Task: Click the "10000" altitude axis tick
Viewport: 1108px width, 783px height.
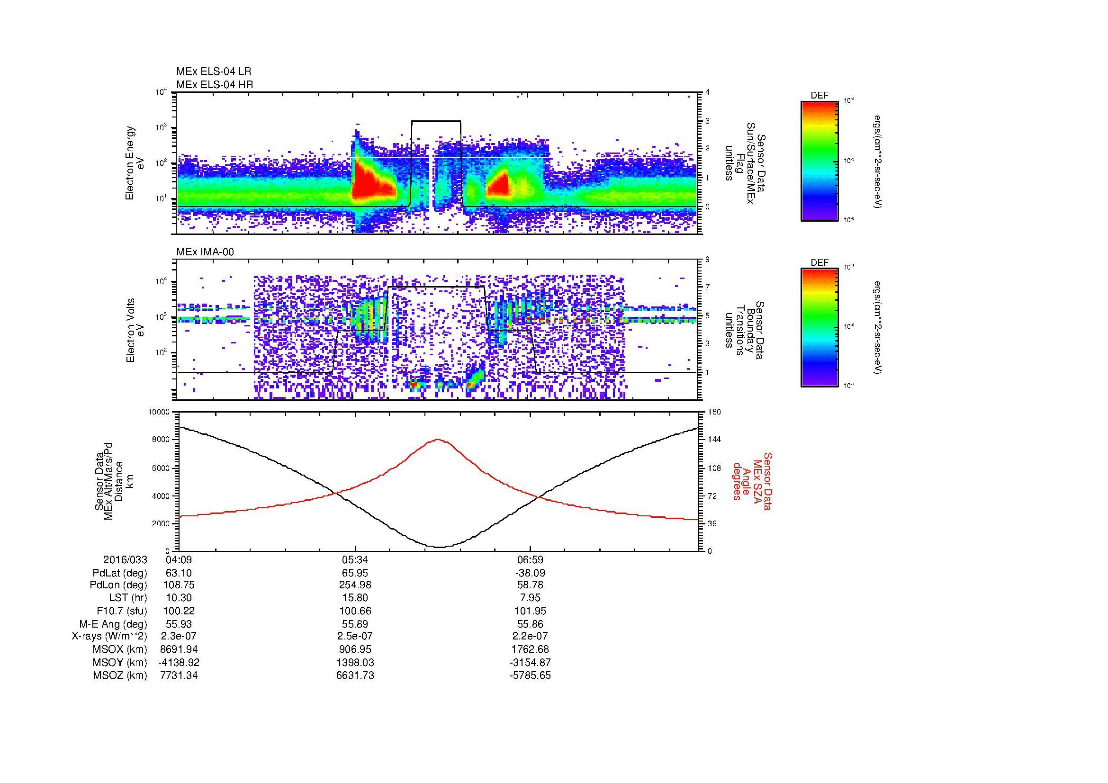Action: [x=159, y=412]
